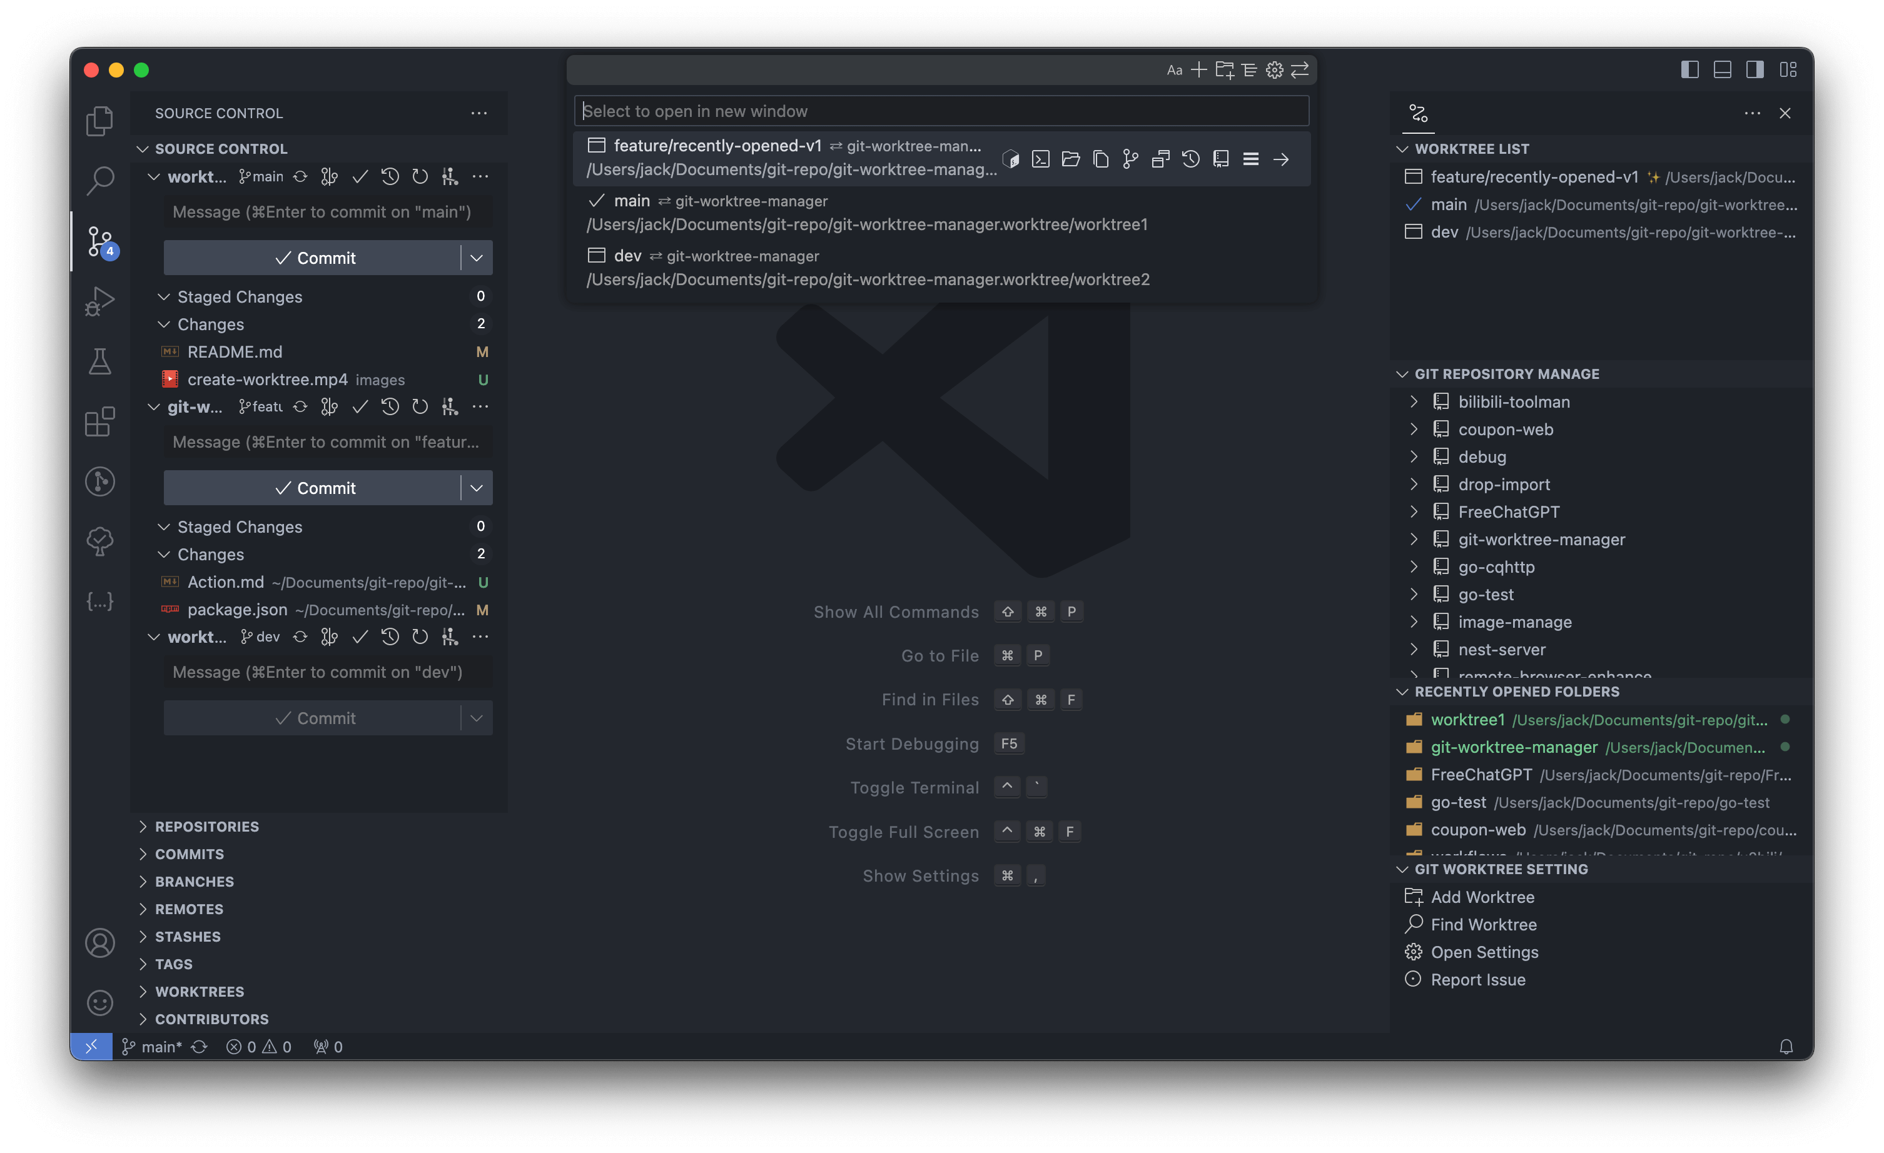Click notifications bell in status bar
Viewport: 1884px width, 1153px height.
point(1785,1046)
